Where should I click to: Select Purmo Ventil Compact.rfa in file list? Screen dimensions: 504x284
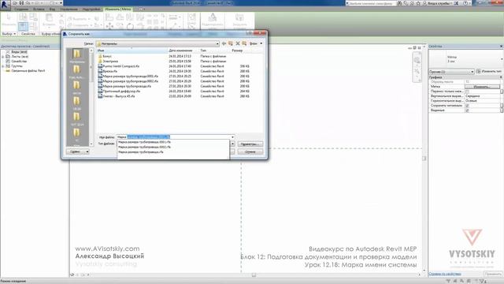119,66
